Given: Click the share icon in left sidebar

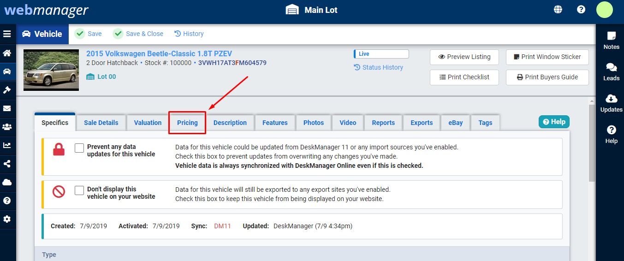Looking at the screenshot, I should [7, 164].
